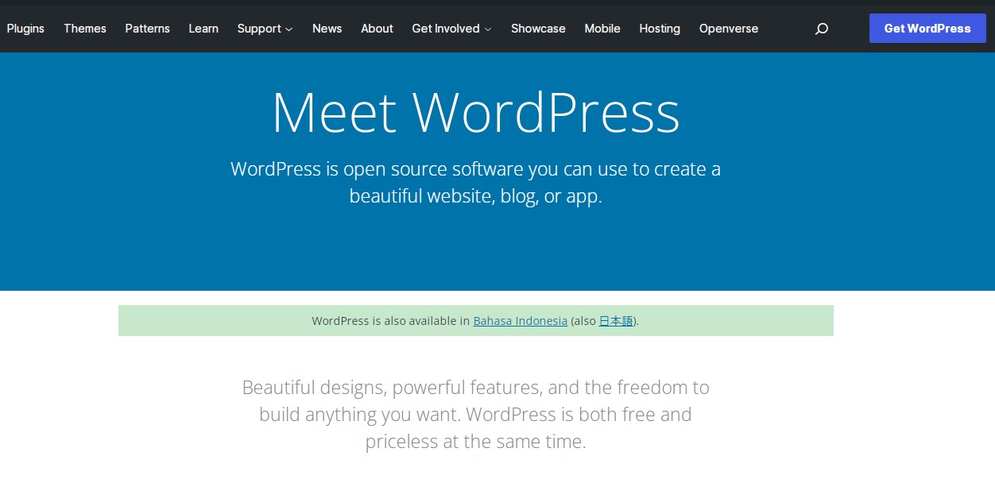Follow the Bahasa Indonesia link
The width and height of the screenshot is (995, 487).
pyautogui.click(x=521, y=321)
